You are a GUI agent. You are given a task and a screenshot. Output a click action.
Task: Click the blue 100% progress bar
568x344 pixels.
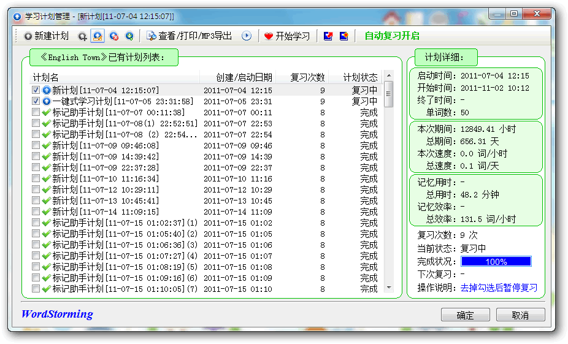(x=496, y=262)
